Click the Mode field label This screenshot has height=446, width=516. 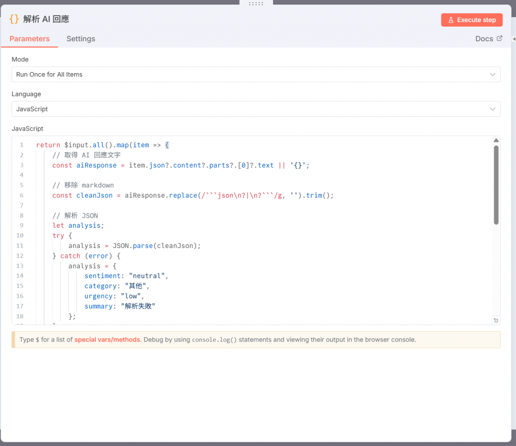20,59
